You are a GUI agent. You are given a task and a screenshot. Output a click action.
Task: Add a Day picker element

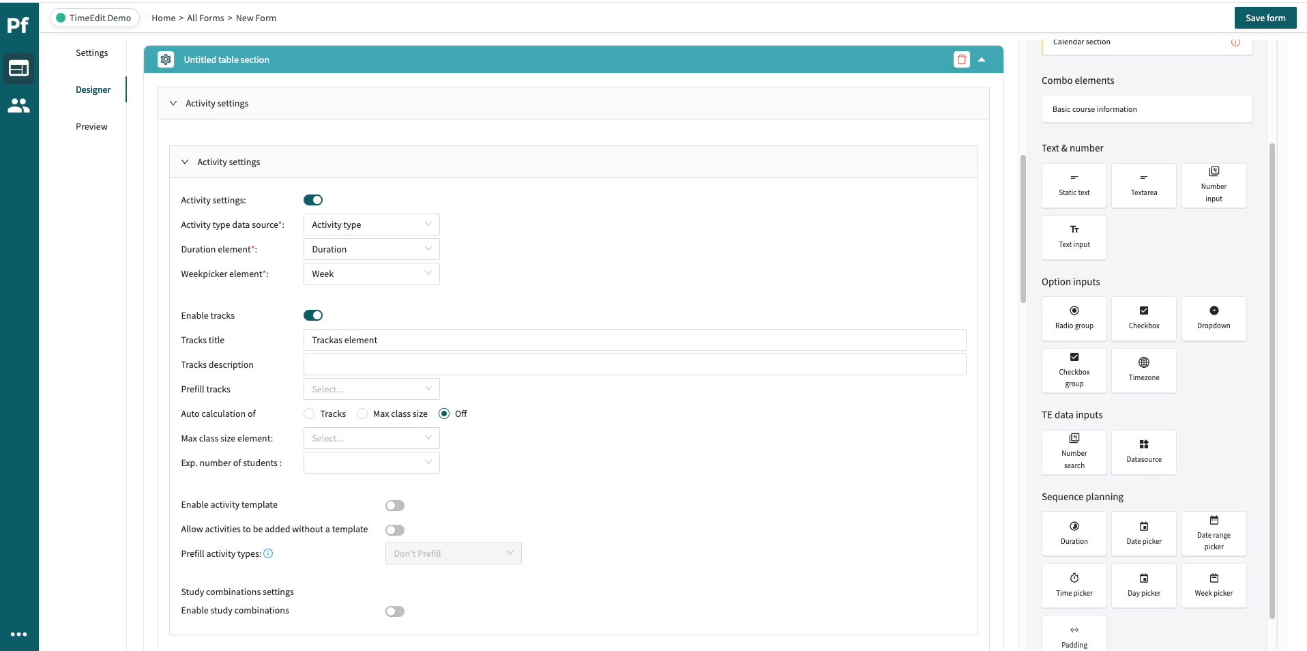click(1144, 585)
